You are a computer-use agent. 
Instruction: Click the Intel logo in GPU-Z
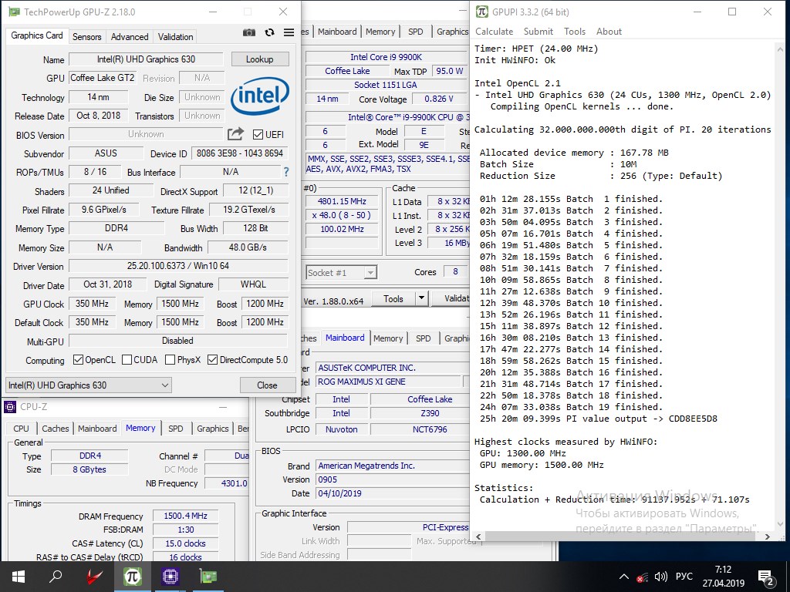click(259, 95)
